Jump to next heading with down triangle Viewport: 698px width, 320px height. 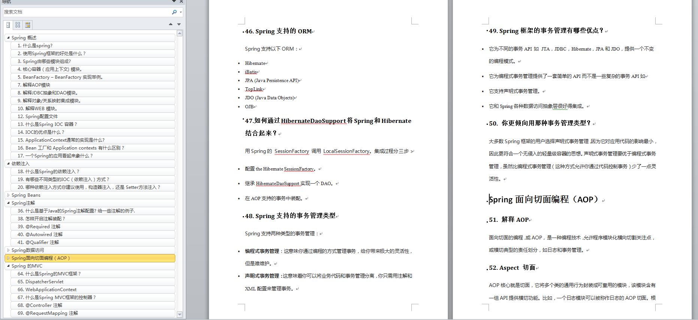point(179,24)
